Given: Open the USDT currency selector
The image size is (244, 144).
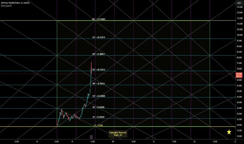Looking at the screenshot, I should click(239, 3).
